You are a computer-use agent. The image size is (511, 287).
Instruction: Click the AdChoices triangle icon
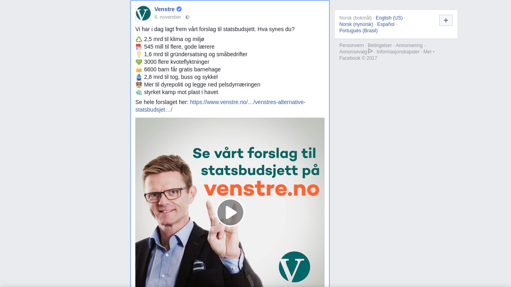pos(370,51)
